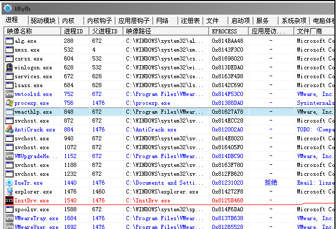The width and height of the screenshot is (336, 229).
Task: Sort by 进程ID column header
Action: pyautogui.click(x=75, y=31)
